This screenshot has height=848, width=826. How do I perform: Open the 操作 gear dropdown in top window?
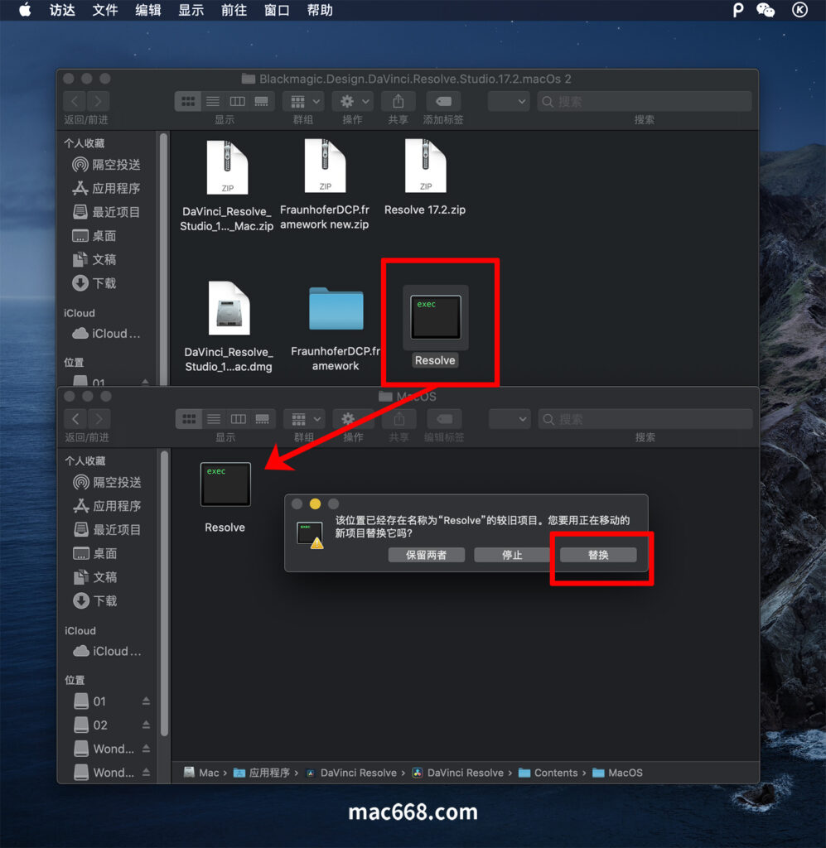pos(353,101)
